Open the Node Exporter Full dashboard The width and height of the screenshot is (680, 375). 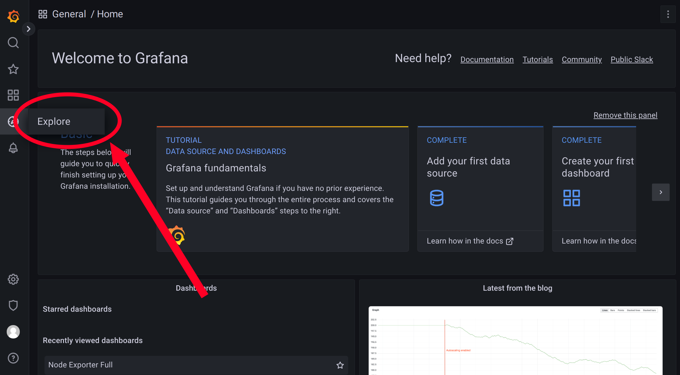[x=196, y=365]
